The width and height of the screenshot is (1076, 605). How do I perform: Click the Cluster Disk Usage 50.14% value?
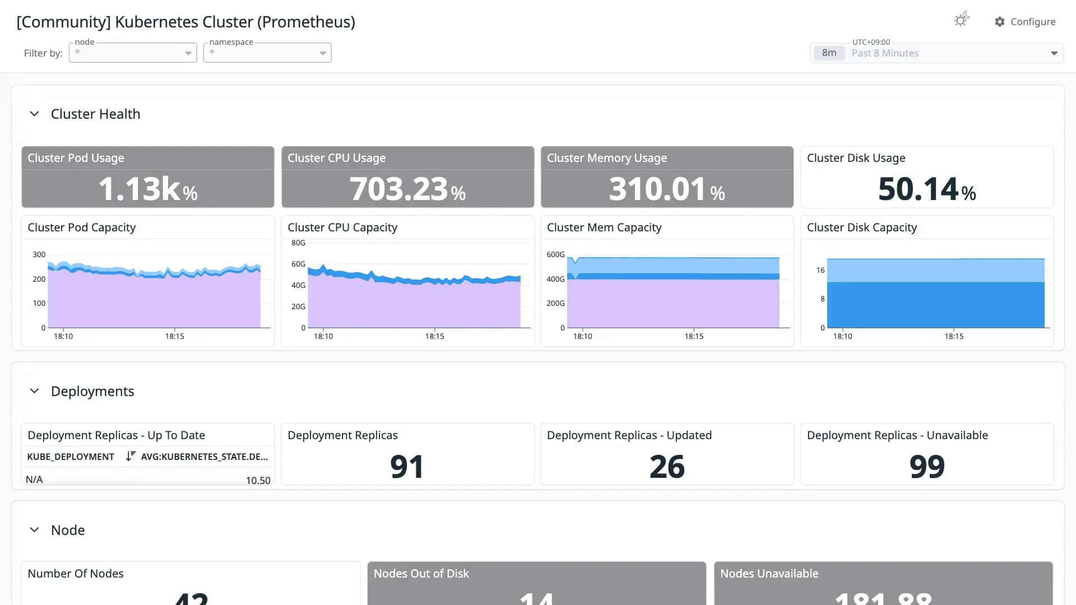tap(927, 189)
